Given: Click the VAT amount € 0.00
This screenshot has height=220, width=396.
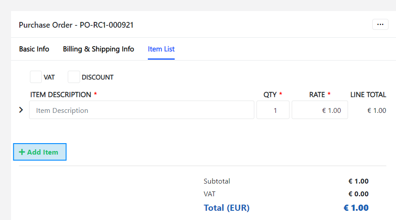Looking at the screenshot, I should tap(358, 194).
